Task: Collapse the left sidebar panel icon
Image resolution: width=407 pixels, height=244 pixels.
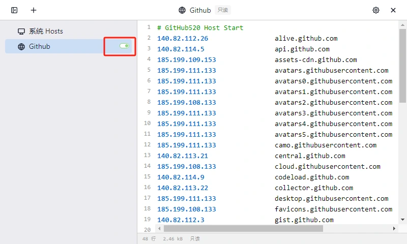Action: pos(14,10)
